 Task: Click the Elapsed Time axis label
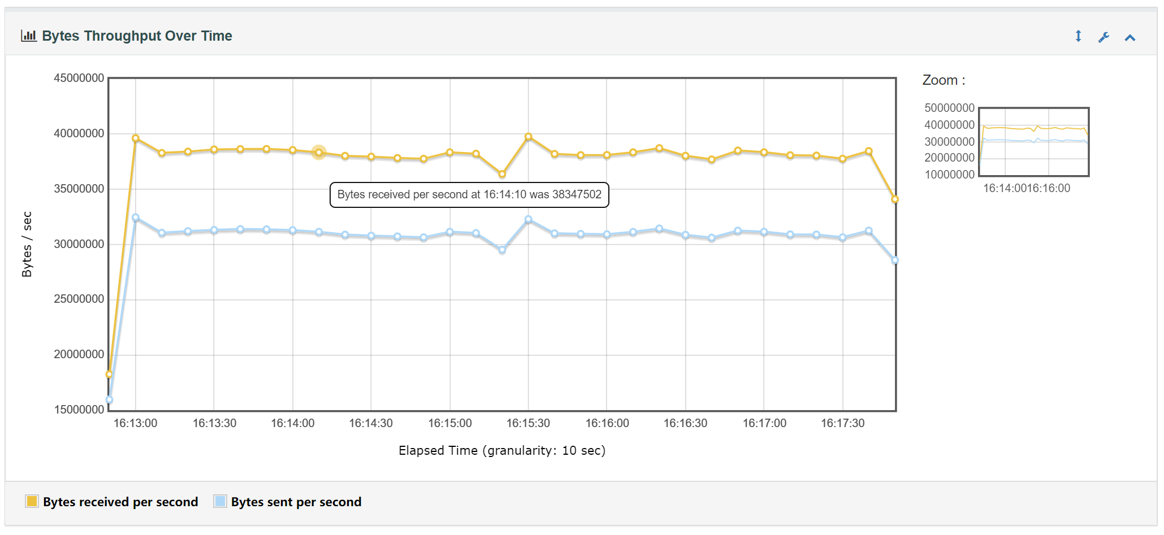[501, 450]
